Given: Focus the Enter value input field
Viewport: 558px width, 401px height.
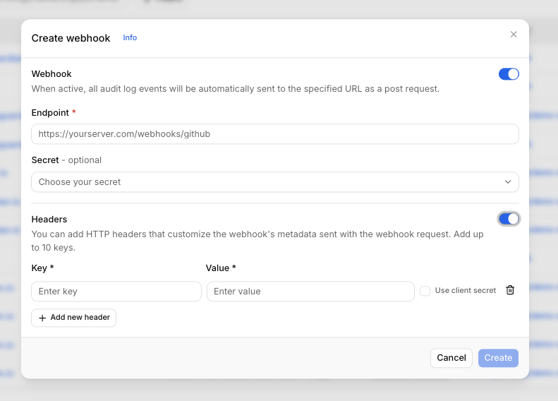Looking at the screenshot, I should (310, 292).
